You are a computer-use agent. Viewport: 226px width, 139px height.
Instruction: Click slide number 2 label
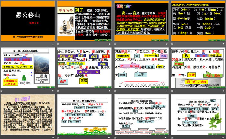tap(110, 44)
